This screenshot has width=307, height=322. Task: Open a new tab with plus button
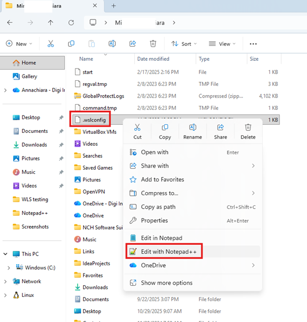click(x=113, y=6)
